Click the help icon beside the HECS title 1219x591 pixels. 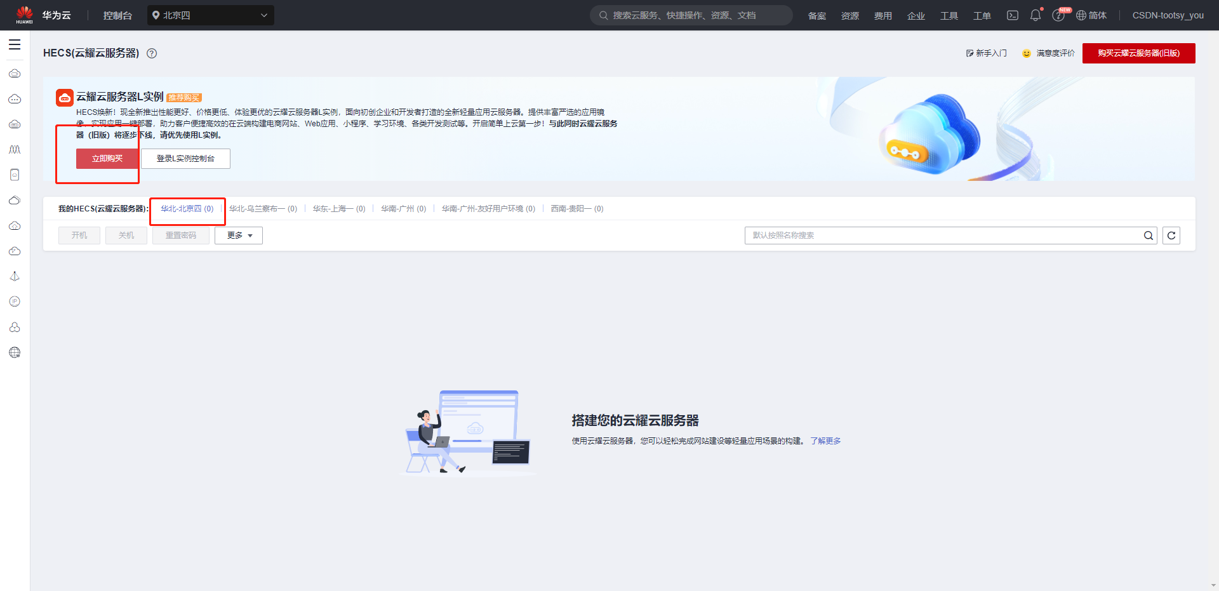pyautogui.click(x=152, y=53)
